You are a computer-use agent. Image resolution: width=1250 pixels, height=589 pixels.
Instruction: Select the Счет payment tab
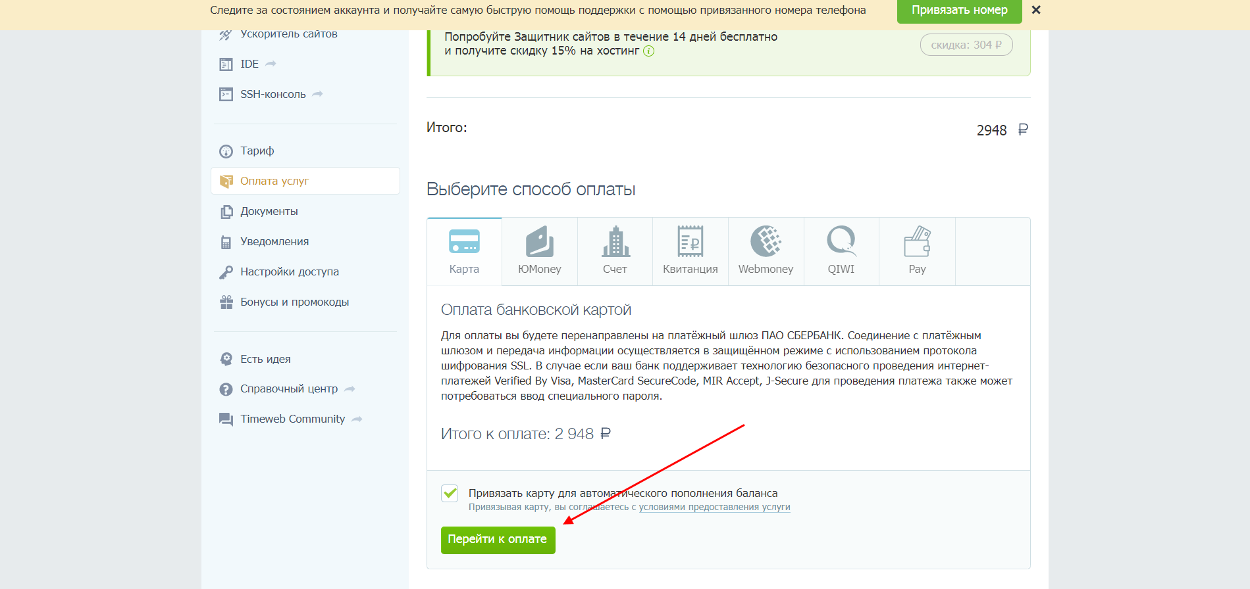[615, 252]
